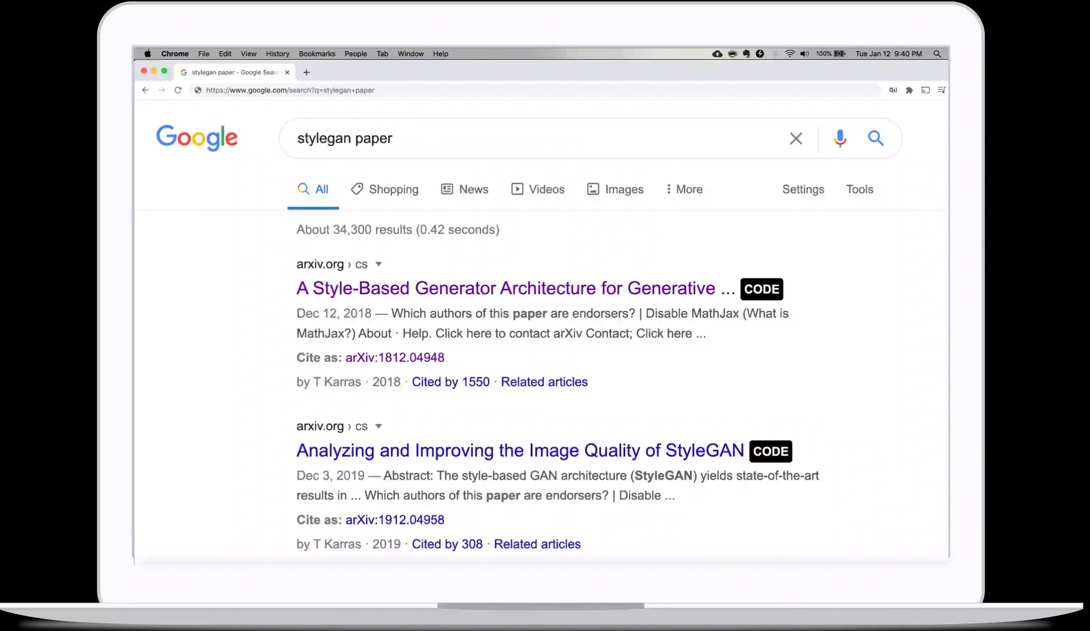Expand dropdown arrow next to second arxiv.org
The width and height of the screenshot is (1090, 631).
[x=378, y=426]
